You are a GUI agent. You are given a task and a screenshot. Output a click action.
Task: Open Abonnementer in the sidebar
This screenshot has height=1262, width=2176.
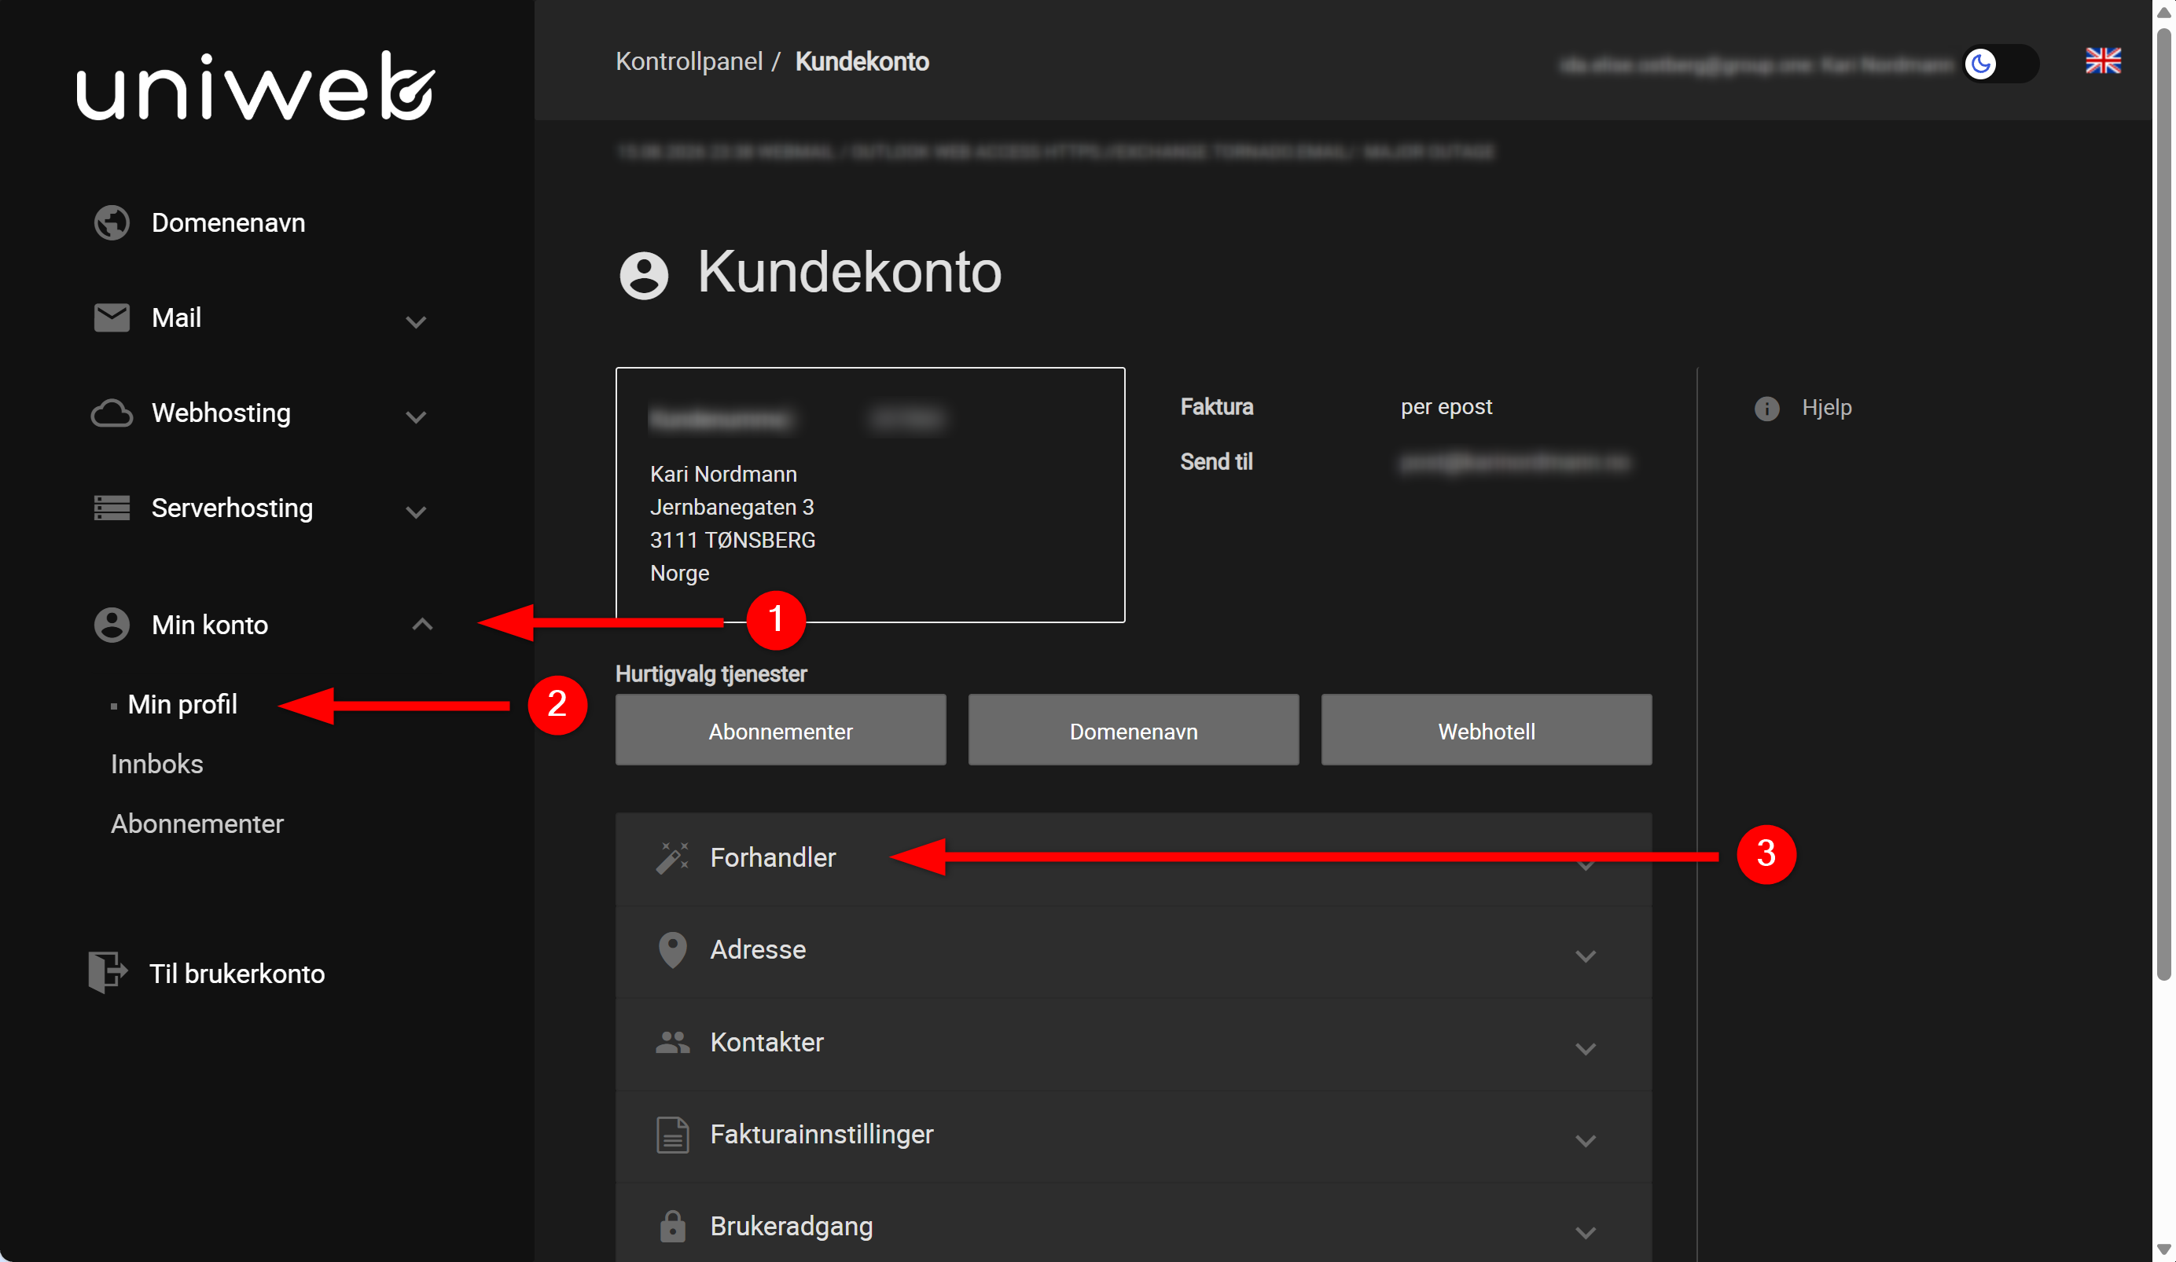coord(197,824)
